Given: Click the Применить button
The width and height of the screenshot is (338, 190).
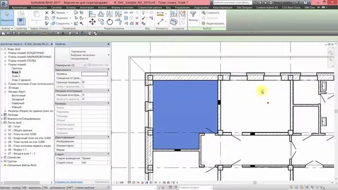Looking at the screenshot, I should (102, 182).
